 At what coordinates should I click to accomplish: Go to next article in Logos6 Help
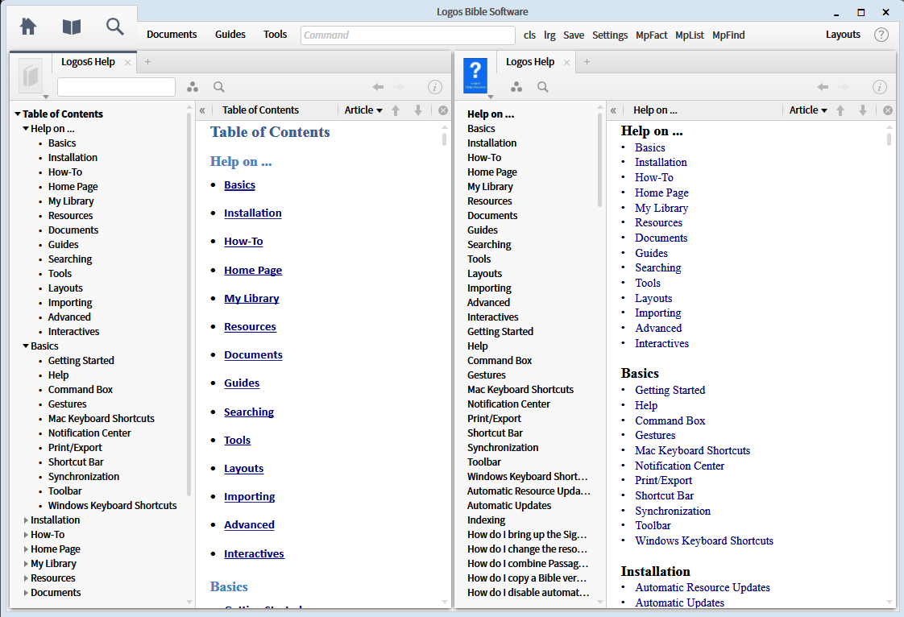coord(418,110)
